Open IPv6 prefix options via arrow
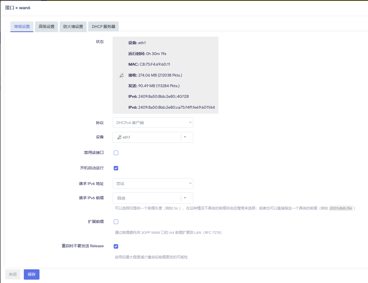This screenshot has height=283, width=368. (185, 198)
